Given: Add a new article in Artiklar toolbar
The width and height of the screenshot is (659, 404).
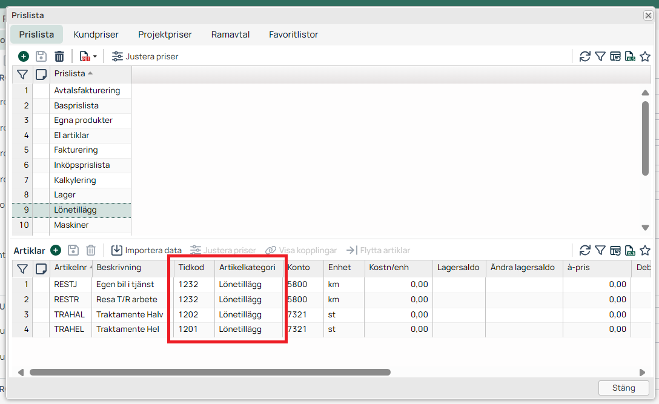Looking at the screenshot, I should 56,250.
